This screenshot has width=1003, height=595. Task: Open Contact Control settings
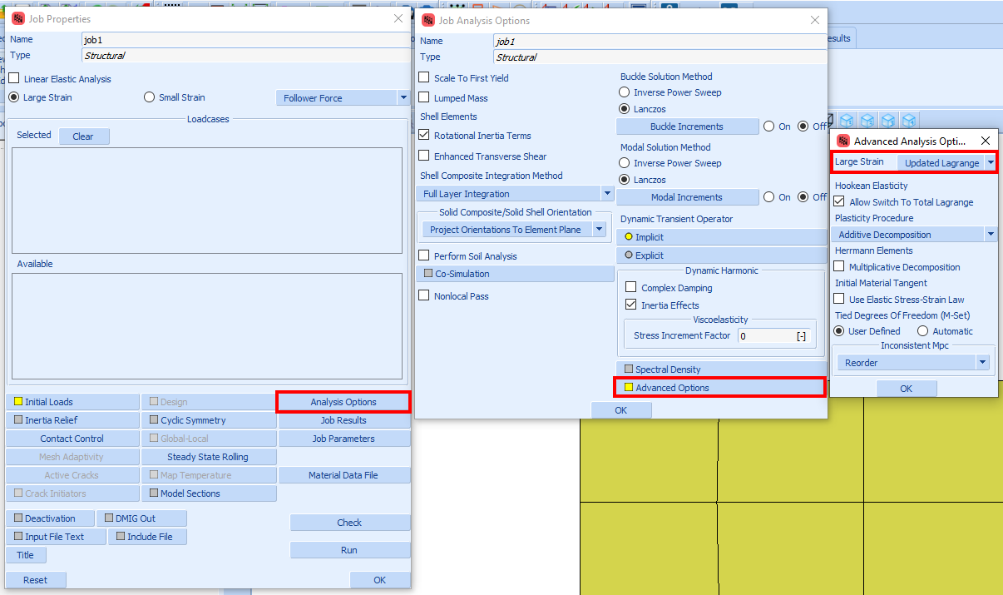pos(72,439)
